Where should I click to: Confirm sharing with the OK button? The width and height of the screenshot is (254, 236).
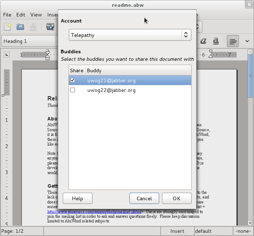(x=177, y=198)
